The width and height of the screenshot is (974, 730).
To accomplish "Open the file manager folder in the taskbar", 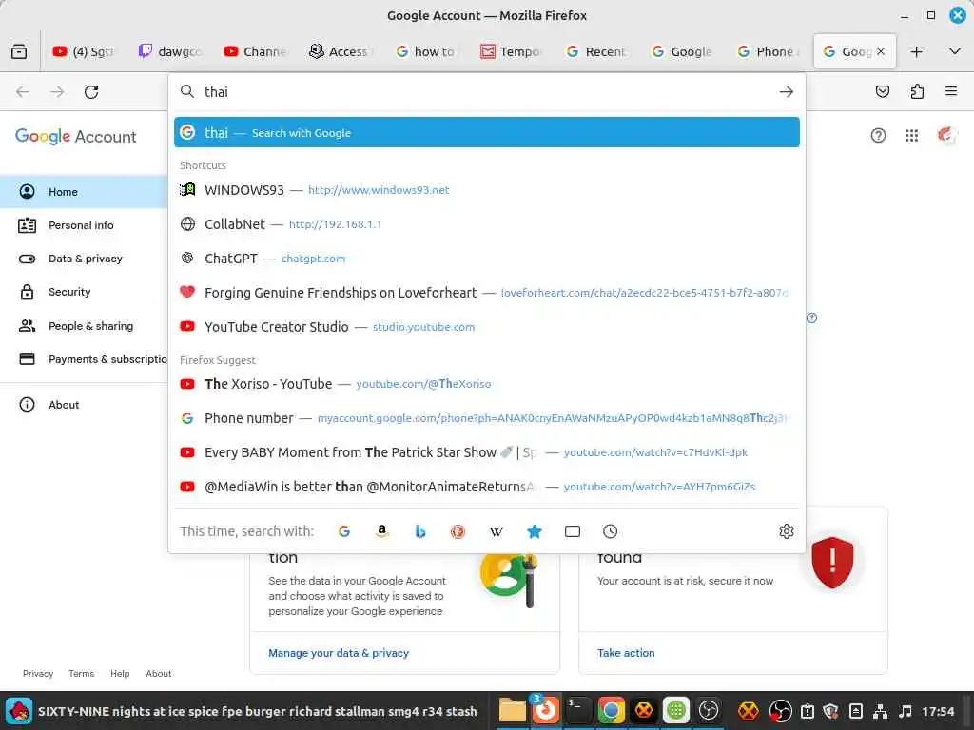I will 512,710.
